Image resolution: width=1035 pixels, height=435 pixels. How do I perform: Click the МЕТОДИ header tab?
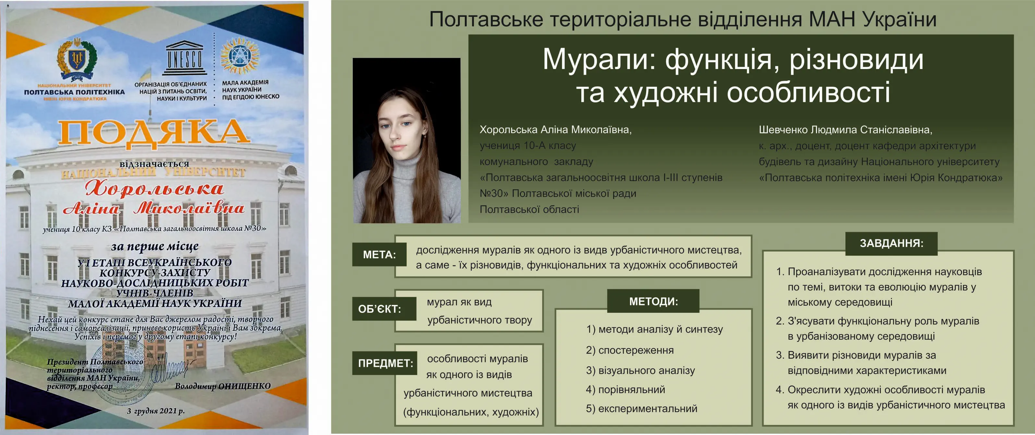pyautogui.click(x=653, y=301)
